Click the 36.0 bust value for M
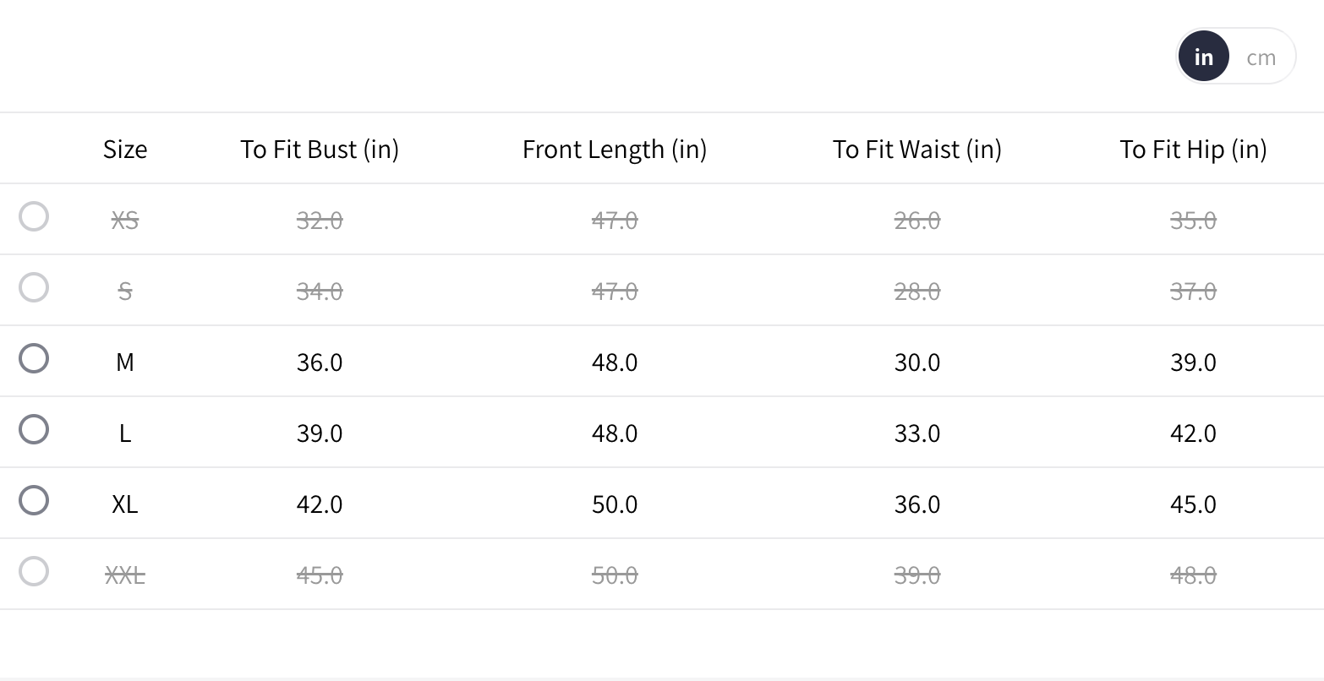The image size is (1324, 681). pyautogui.click(x=320, y=362)
